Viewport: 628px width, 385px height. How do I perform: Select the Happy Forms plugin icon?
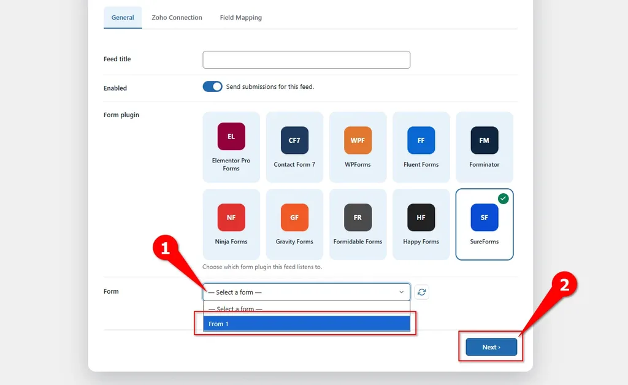click(421, 217)
